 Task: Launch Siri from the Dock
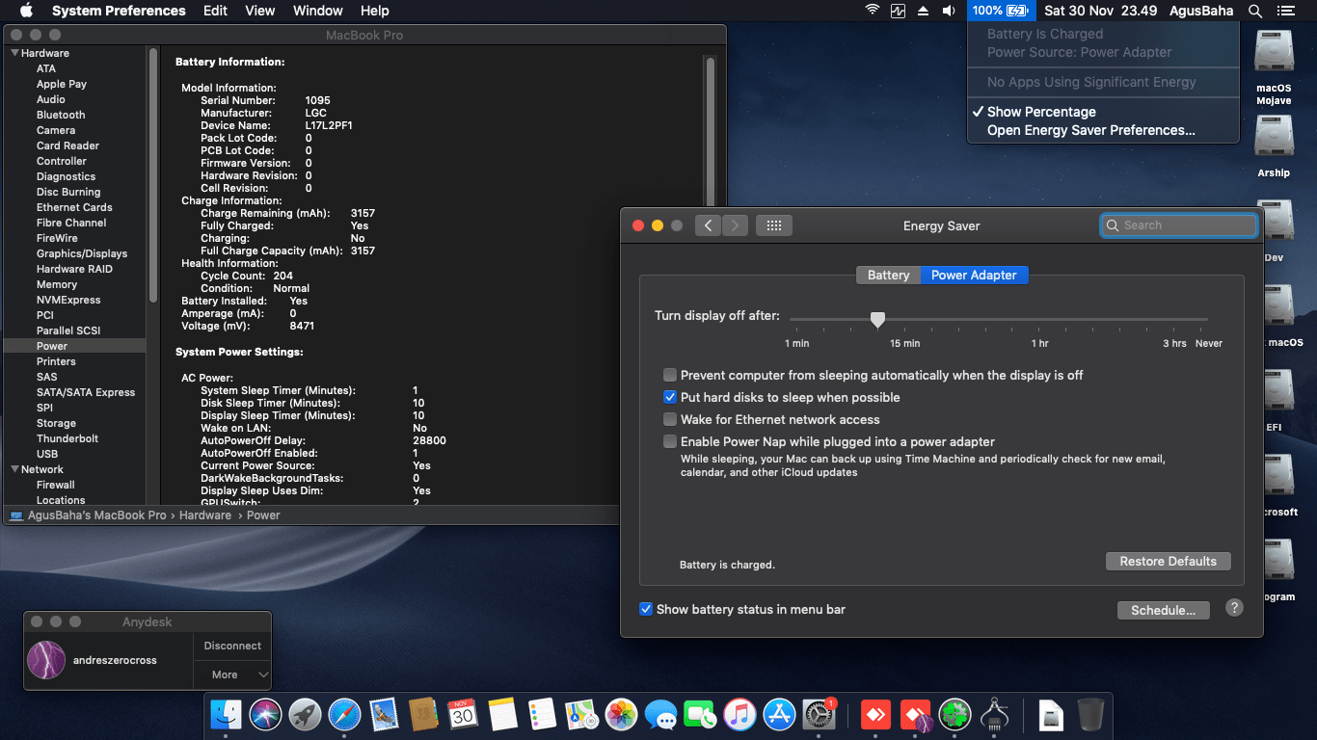(265, 715)
